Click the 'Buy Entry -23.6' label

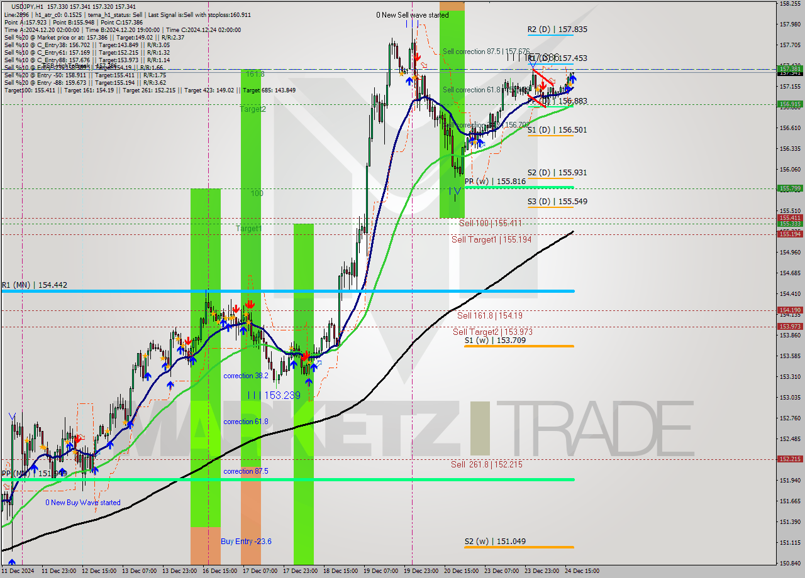point(246,542)
